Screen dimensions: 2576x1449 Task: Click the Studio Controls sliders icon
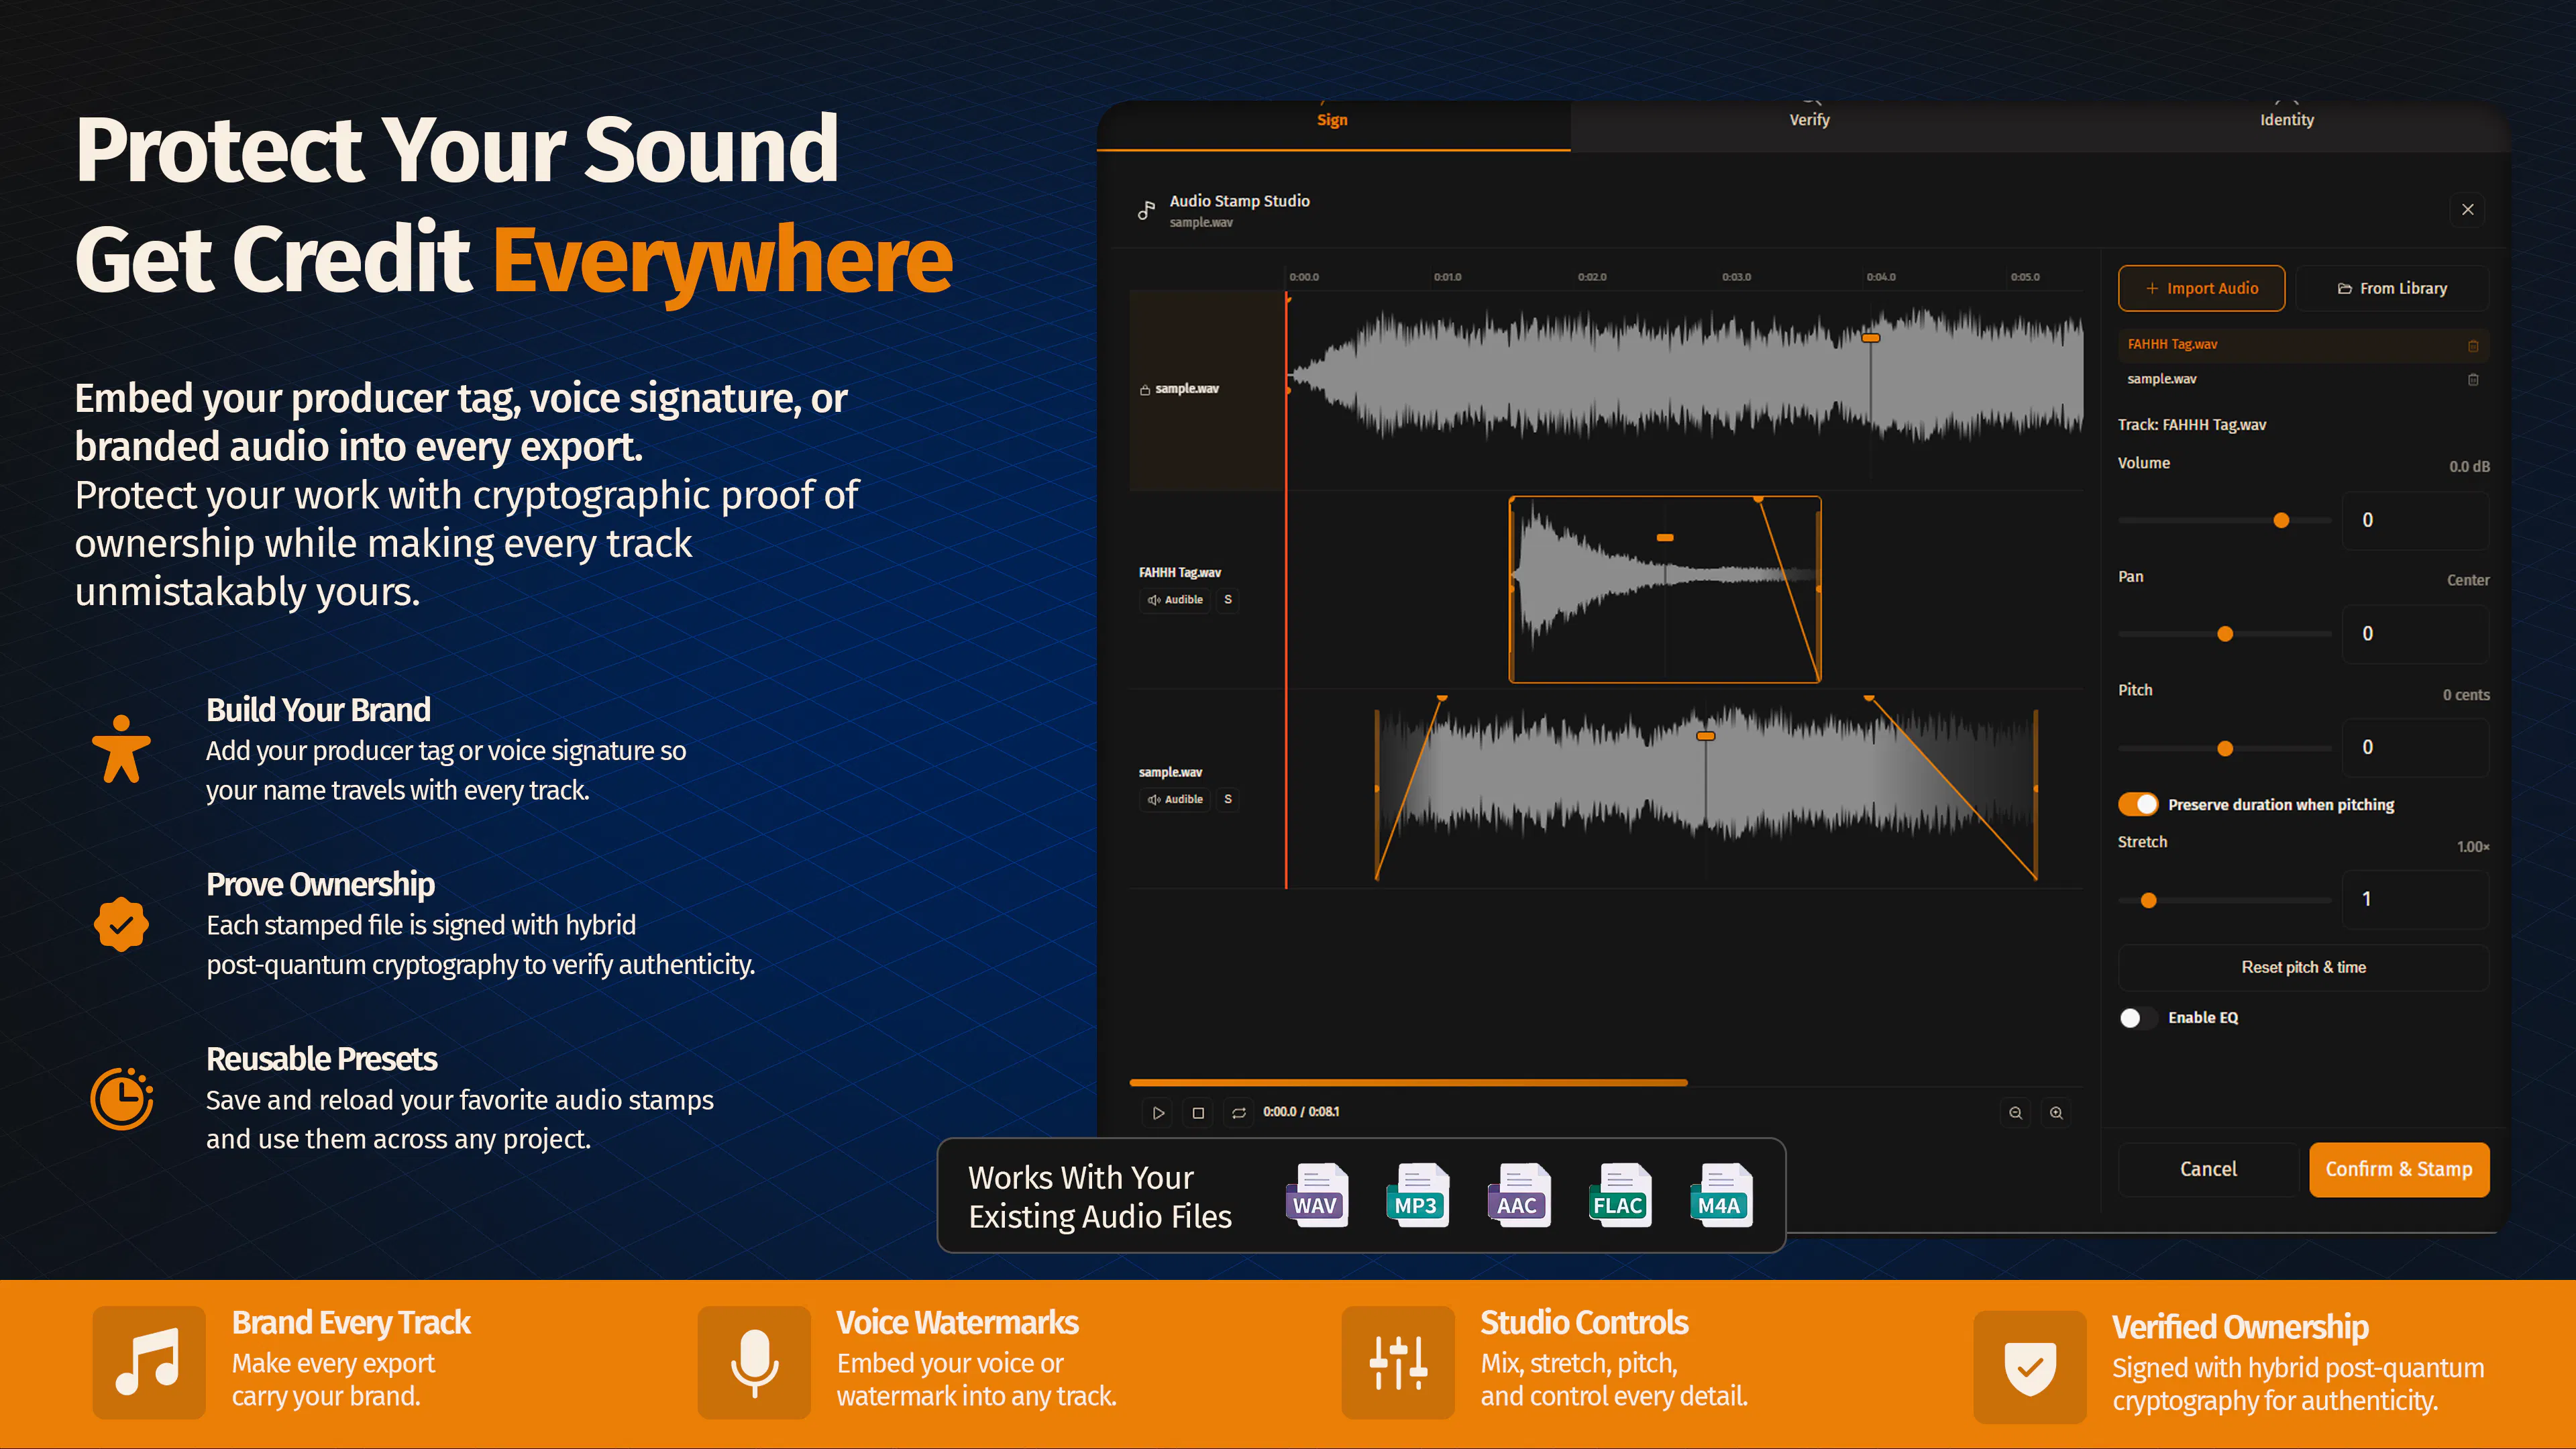coord(1398,1362)
